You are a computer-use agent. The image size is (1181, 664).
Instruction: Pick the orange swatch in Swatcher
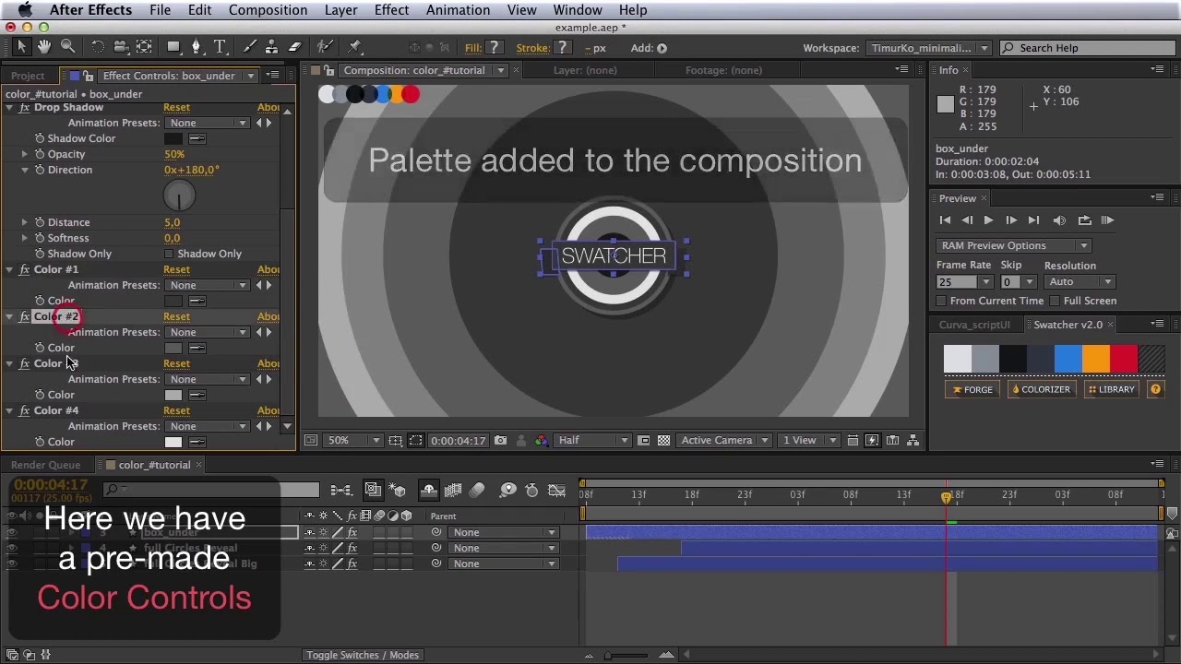[1096, 360]
